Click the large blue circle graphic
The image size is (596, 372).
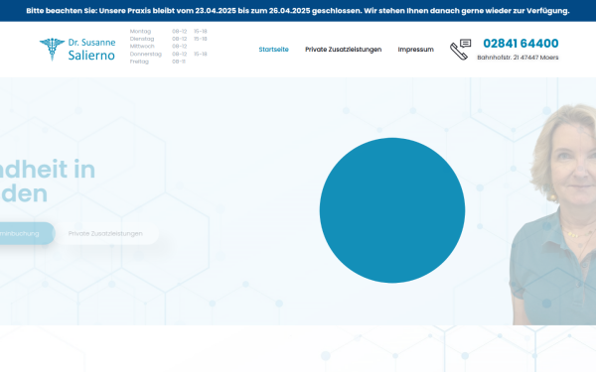click(x=392, y=210)
